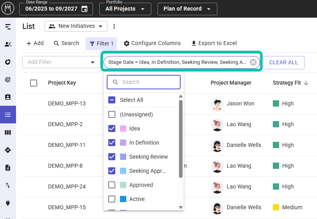Screen dimensions: 317x219
Task: Click the target goals sidebar icon
Action: pos(8,80)
